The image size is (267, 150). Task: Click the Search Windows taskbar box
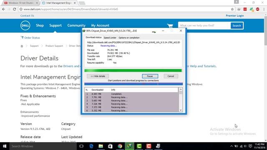tap(43, 146)
